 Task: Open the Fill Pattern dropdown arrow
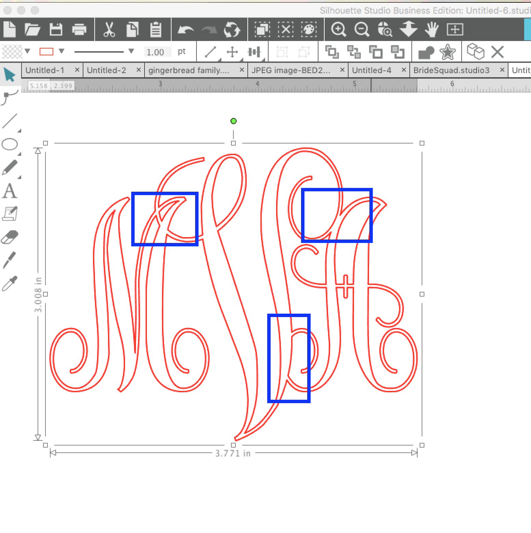[x=27, y=52]
